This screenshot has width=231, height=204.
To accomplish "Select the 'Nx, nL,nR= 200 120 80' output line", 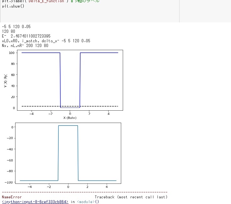I will [25, 45].
